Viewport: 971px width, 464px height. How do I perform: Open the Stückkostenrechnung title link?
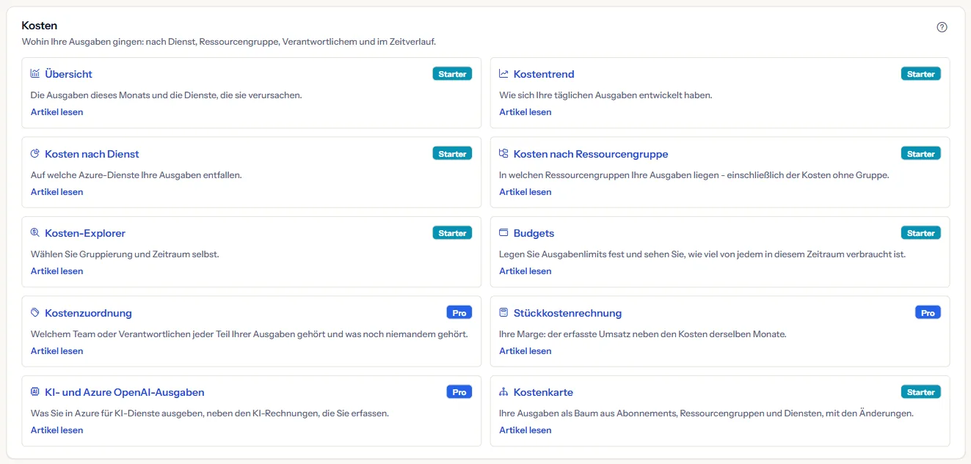[x=567, y=313]
